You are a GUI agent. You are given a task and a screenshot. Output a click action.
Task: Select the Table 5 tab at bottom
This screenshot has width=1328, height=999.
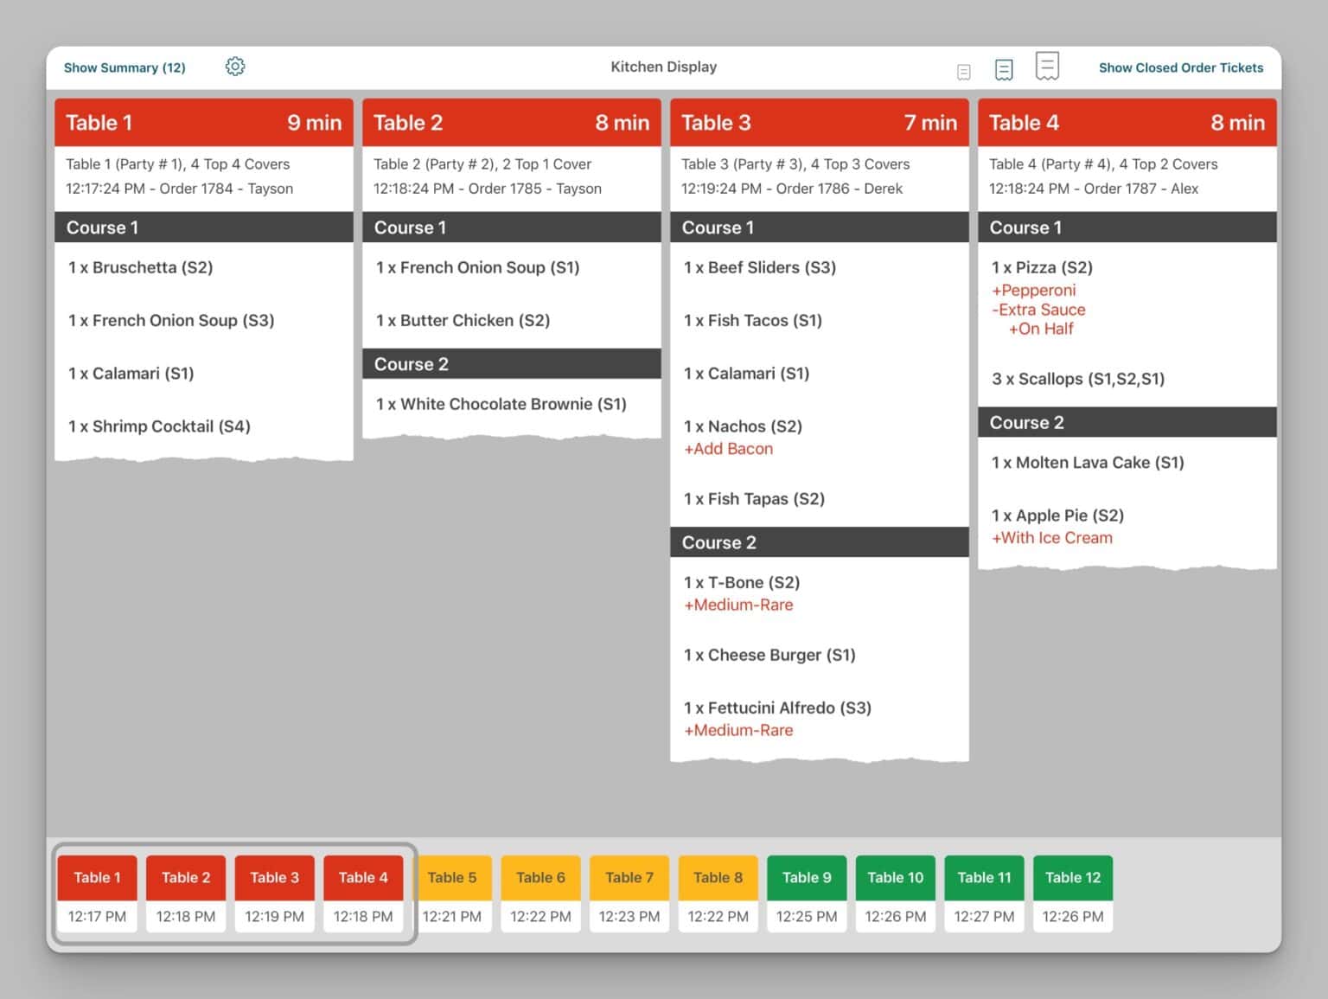(452, 878)
